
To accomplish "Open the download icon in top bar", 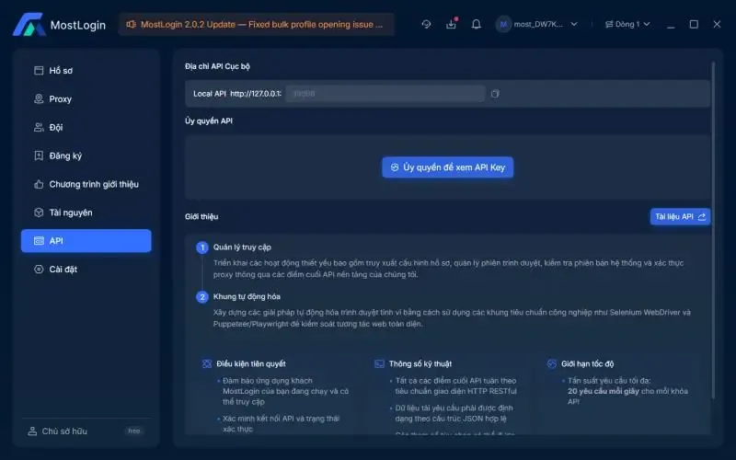I will [x=451, y=24].
